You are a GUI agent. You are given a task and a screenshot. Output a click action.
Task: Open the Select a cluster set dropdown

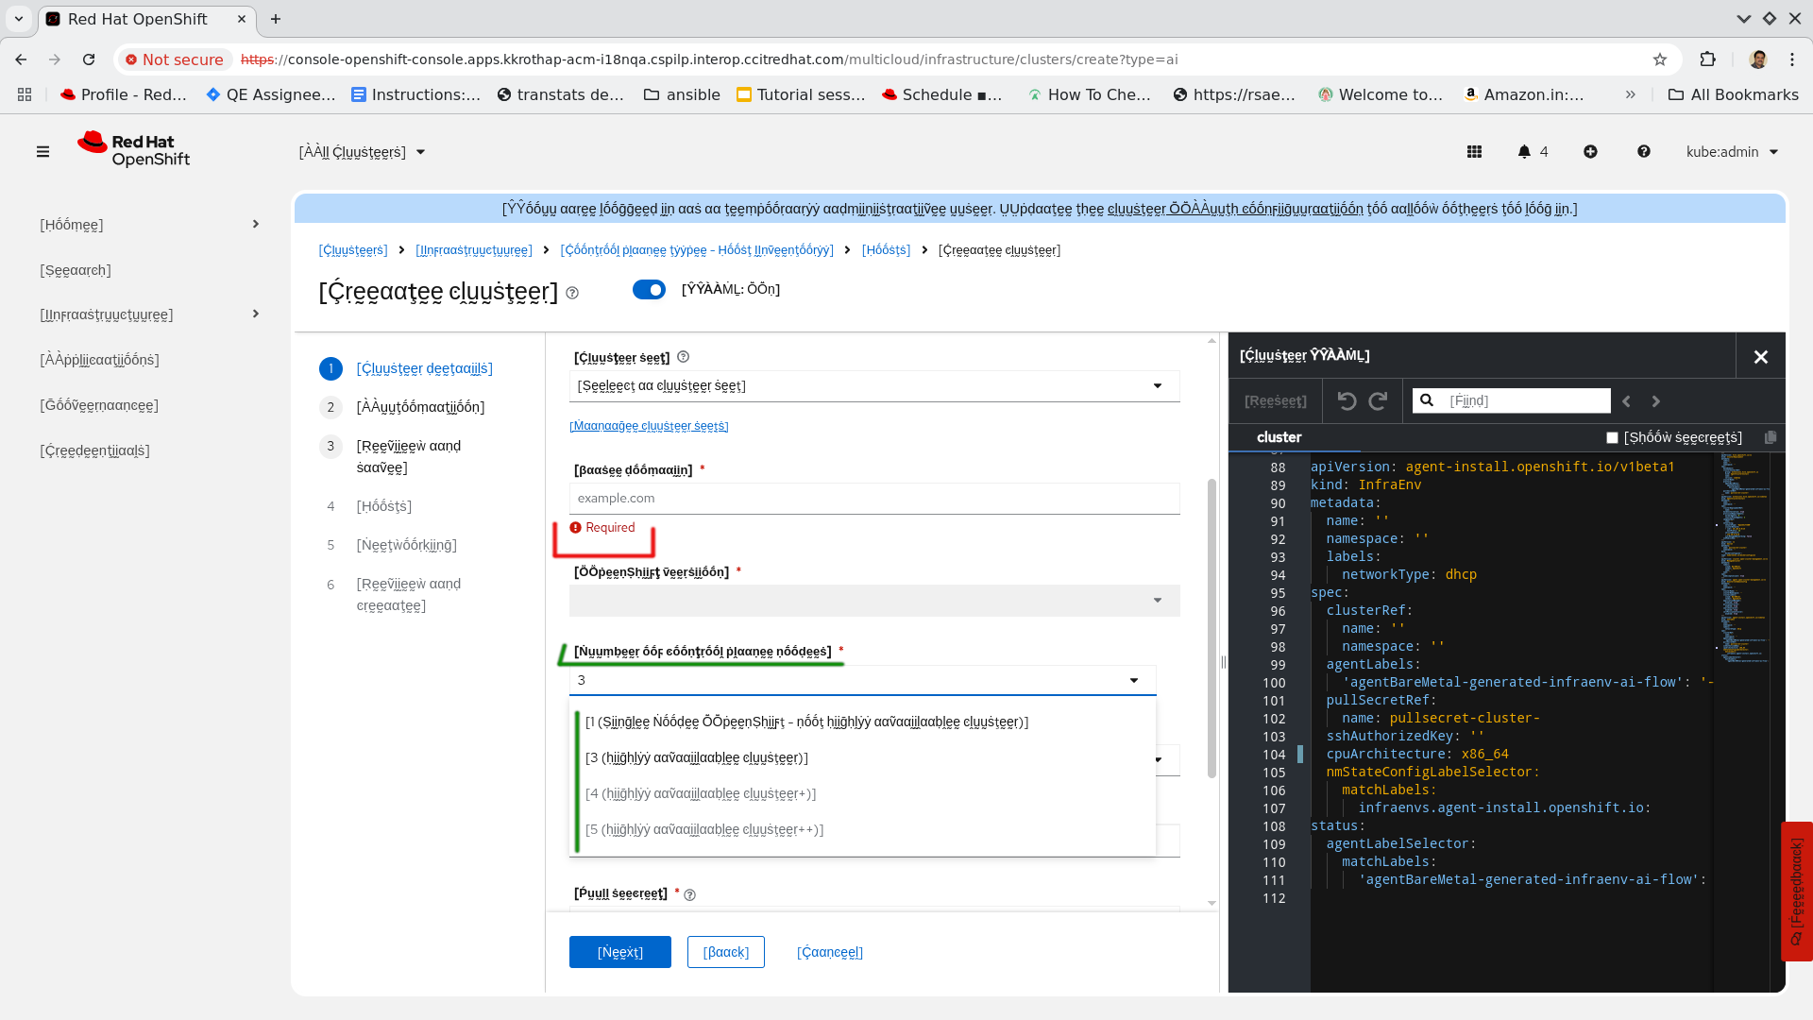pos(873,386)
